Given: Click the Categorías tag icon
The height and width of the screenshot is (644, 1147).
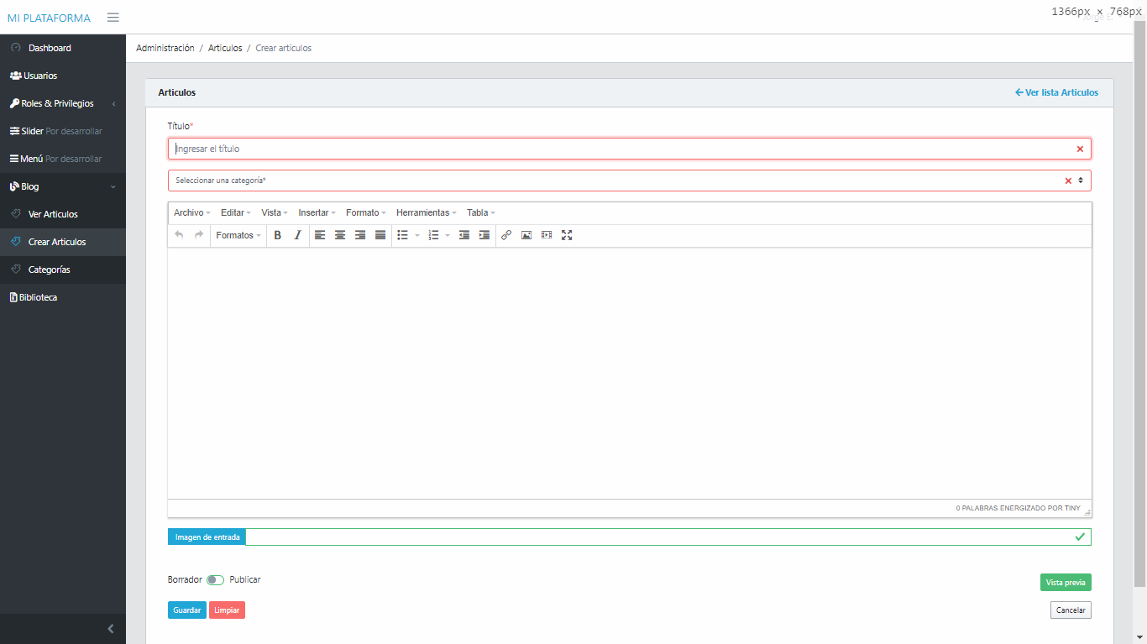Looking at the screenshot, I should (x=15, y=270).
